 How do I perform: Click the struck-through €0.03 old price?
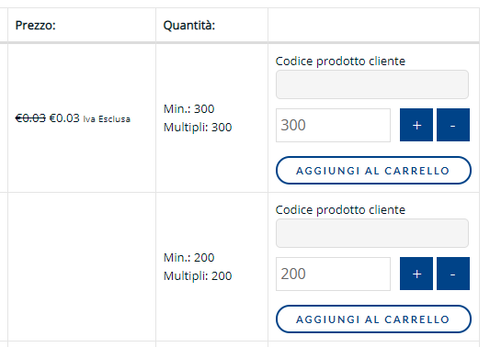(x=30, y=118)
